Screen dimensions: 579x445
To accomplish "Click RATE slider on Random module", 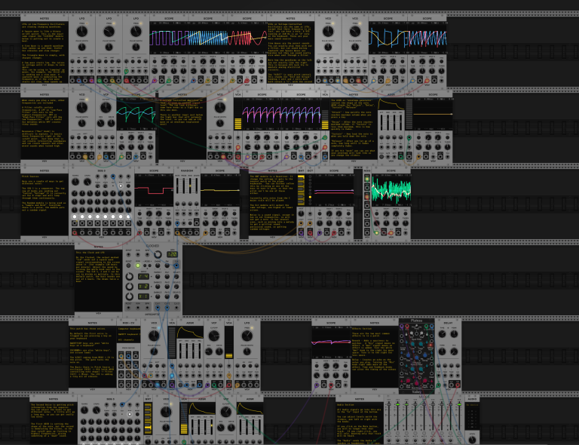I will (178, 186).
